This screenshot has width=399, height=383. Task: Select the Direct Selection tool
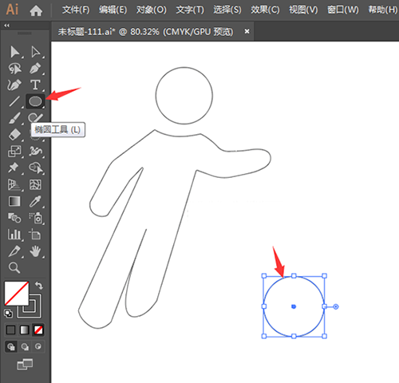tap(35, 52)
